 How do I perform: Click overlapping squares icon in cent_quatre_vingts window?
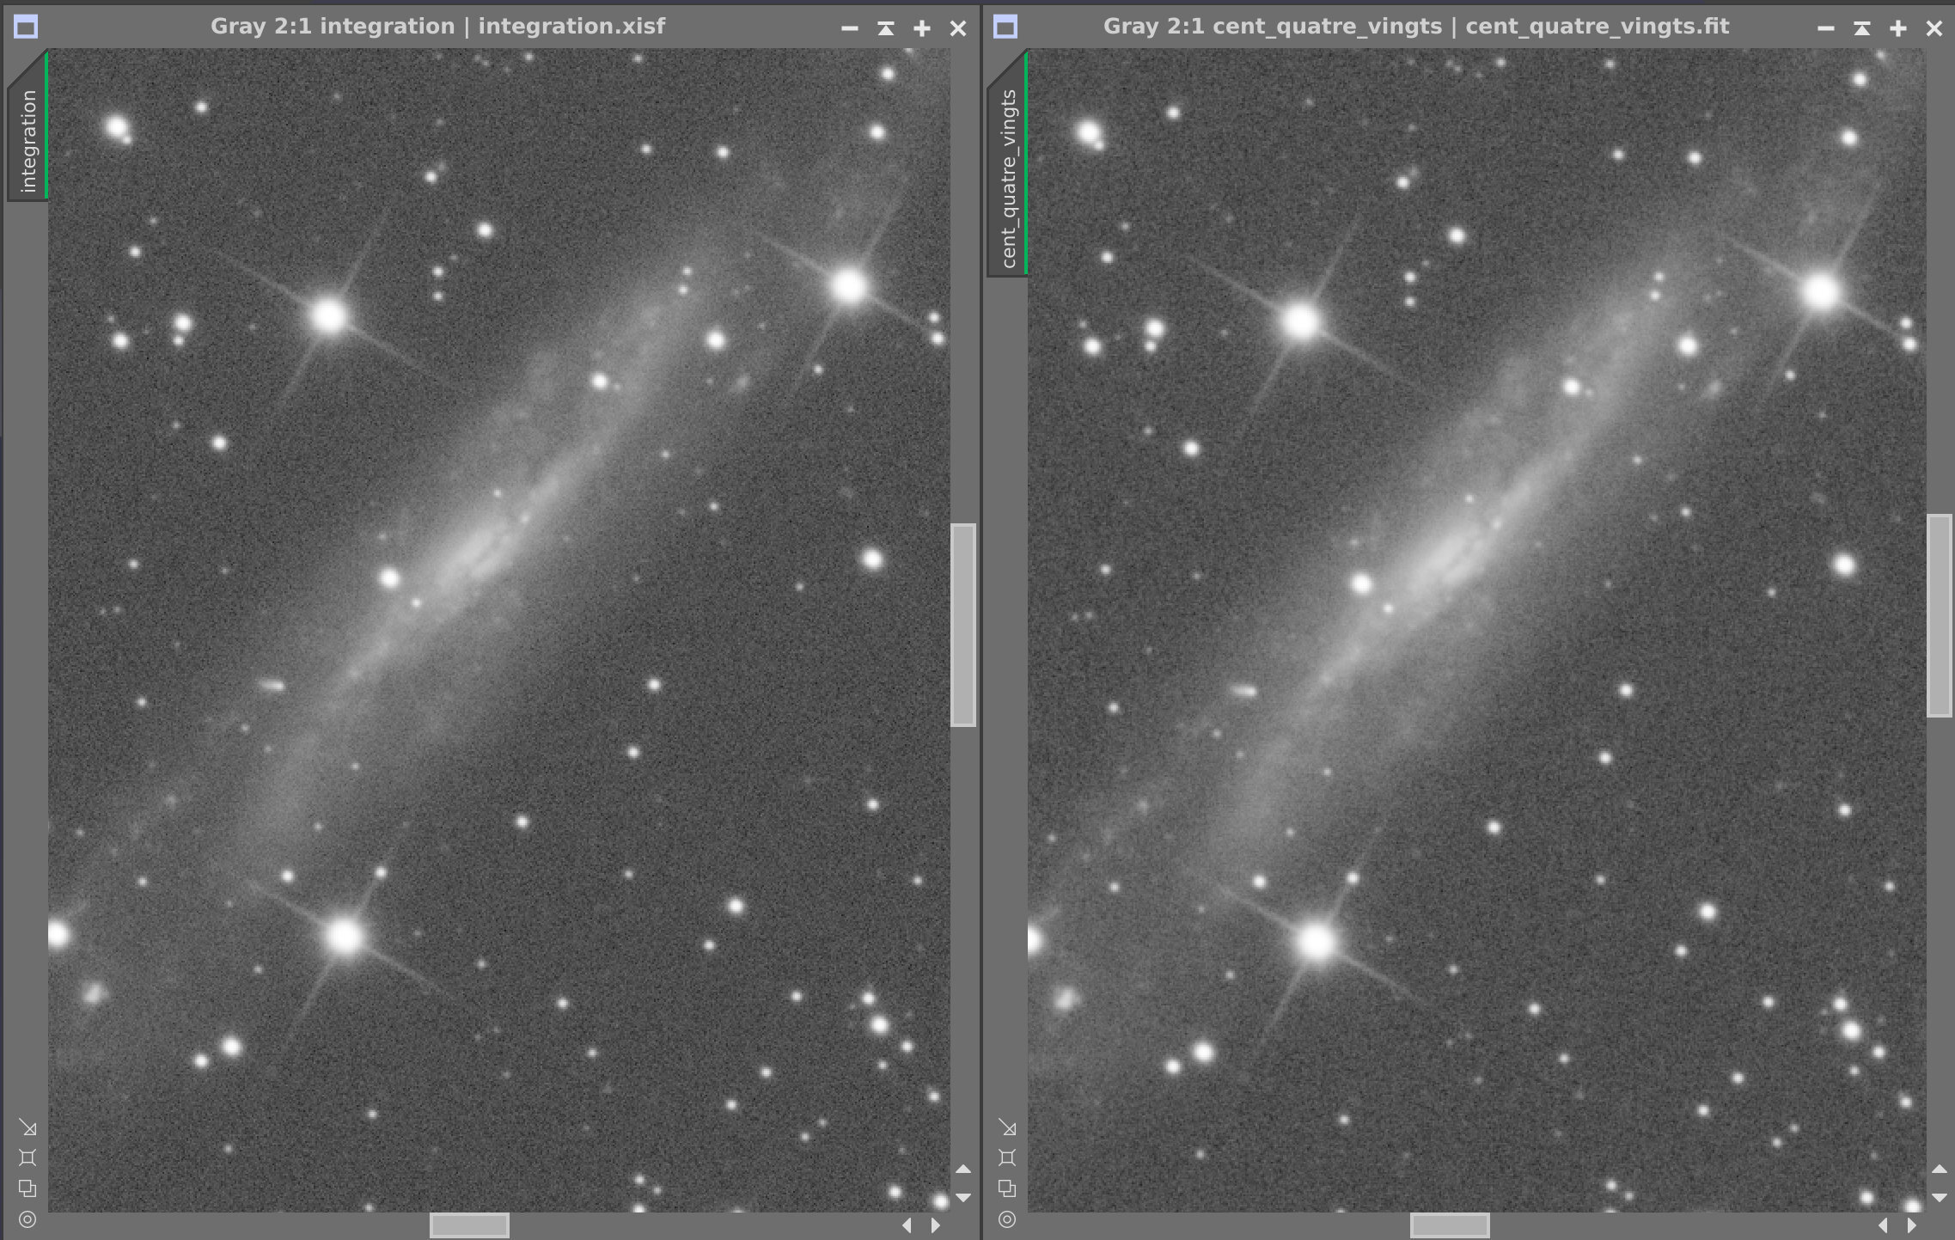pyautogui.click(x=1007, y=1188)
